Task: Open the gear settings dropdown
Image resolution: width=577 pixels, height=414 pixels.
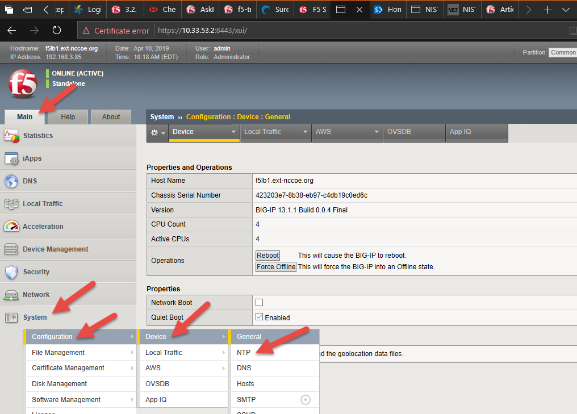Action: tap(157, 132)
